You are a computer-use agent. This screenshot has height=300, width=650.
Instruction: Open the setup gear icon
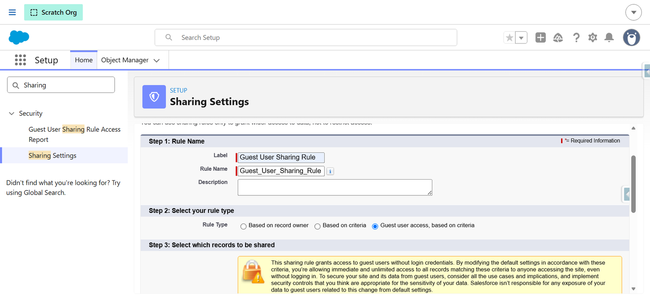click(x=593, y=38)
